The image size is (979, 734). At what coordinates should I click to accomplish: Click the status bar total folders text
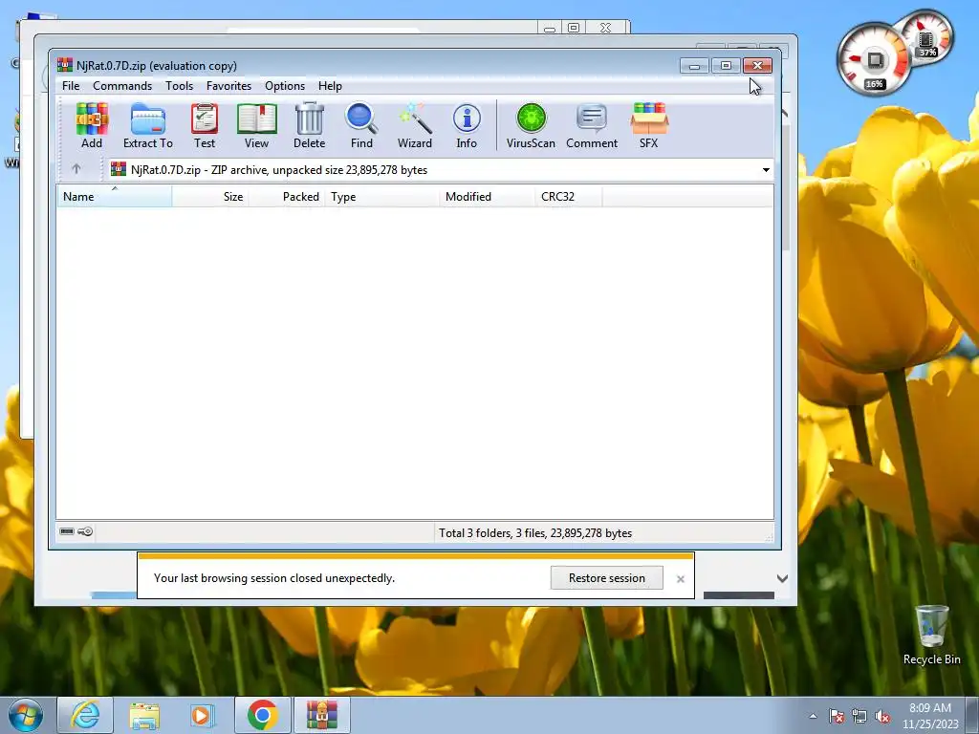tap(535, 533)
